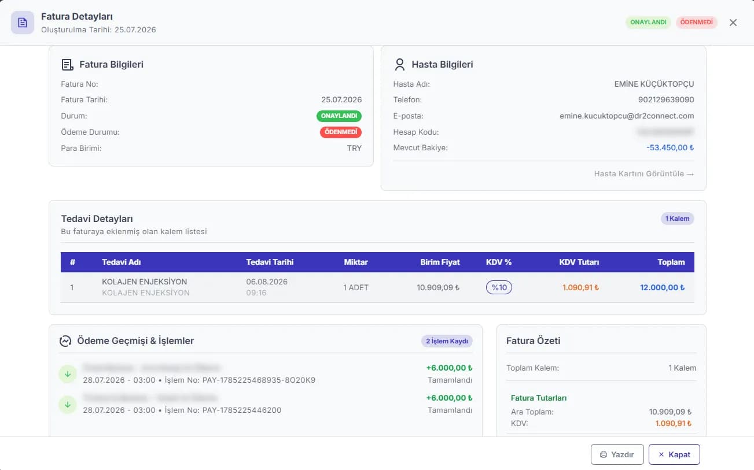This screenshot has width=754, height=470.
Task: Click Tedavi Tarihi column header
Action: pos(270,262)
